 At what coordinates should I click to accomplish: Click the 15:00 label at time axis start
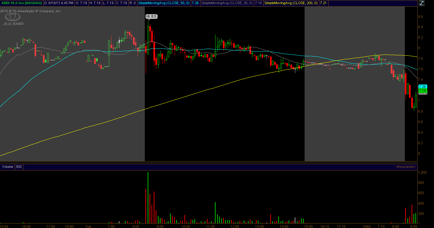(4, 226)
